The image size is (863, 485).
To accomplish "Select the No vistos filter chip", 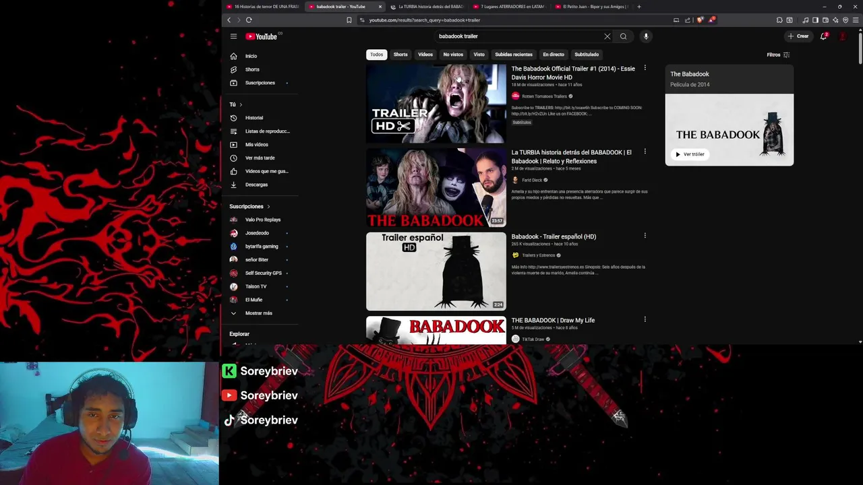I will pyautogui.click(x=453, y=55).
